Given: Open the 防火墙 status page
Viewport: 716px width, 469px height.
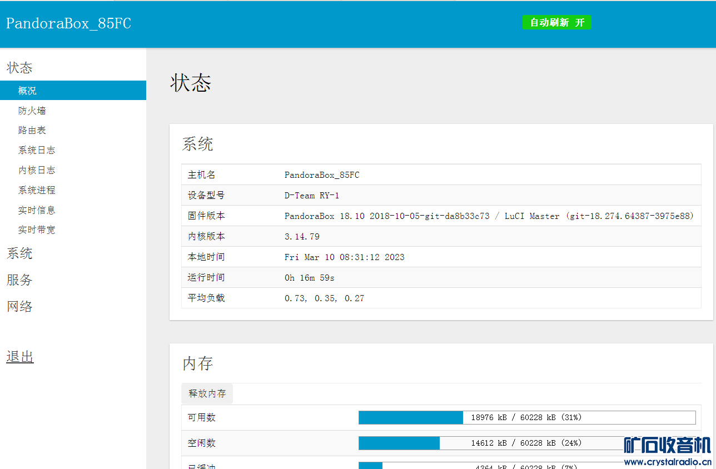Looking at the screenshot, I should (32, 111).
